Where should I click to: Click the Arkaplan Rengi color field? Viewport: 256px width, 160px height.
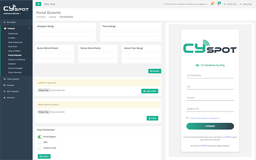pos(65,34)
